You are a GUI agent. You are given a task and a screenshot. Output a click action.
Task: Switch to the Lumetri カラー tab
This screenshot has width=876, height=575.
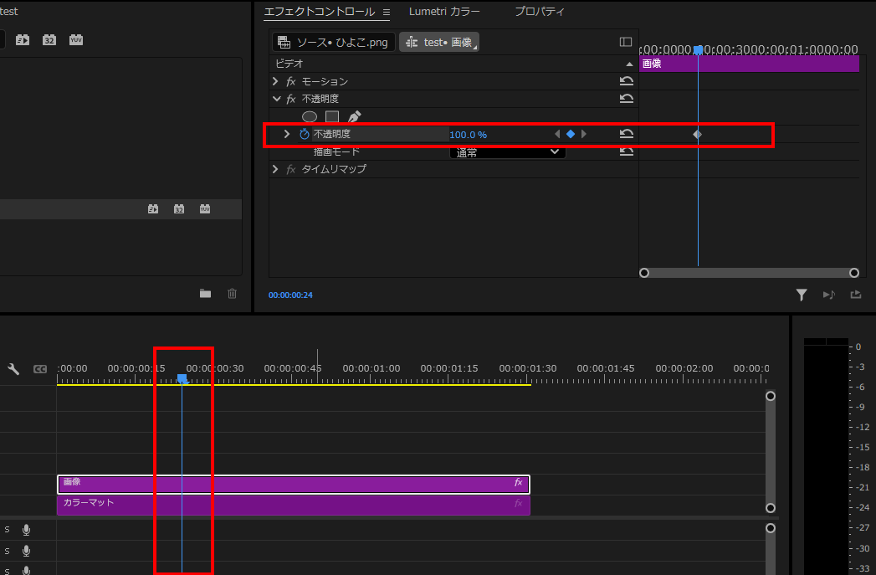point(444,12)
